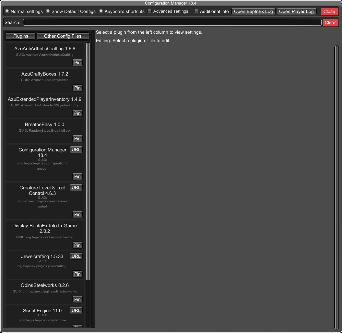Open the Script Engine URL

pos(76,311)
